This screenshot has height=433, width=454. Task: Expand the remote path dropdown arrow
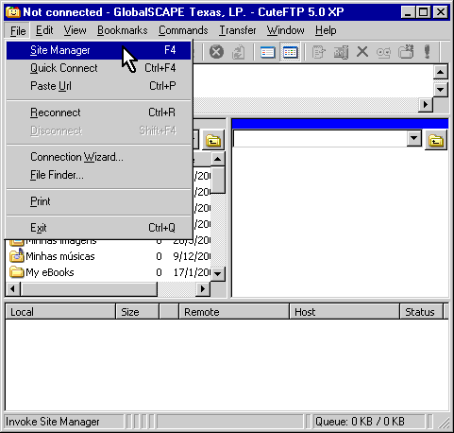pyautogui.click(x=414, y=138)
